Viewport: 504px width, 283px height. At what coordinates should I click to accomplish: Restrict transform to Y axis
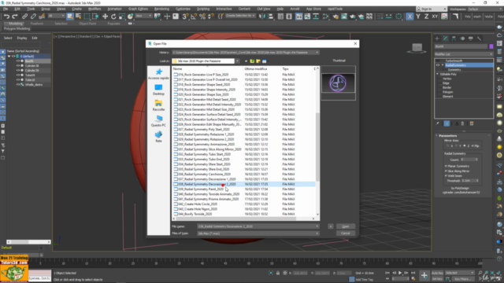pyautogui.click(x=418, y=17)
